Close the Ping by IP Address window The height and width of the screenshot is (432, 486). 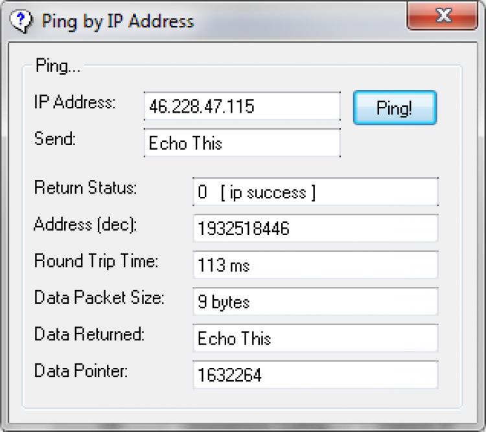click(443, 16)
